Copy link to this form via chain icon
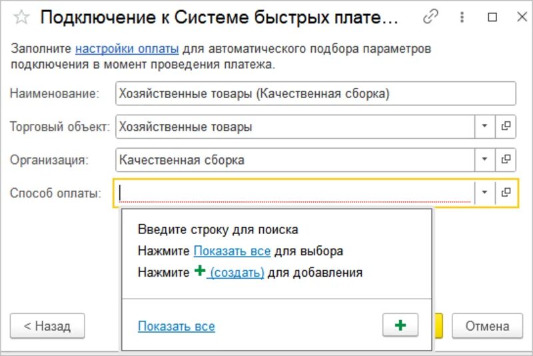The image size is (533, 356). pos(430,17)
